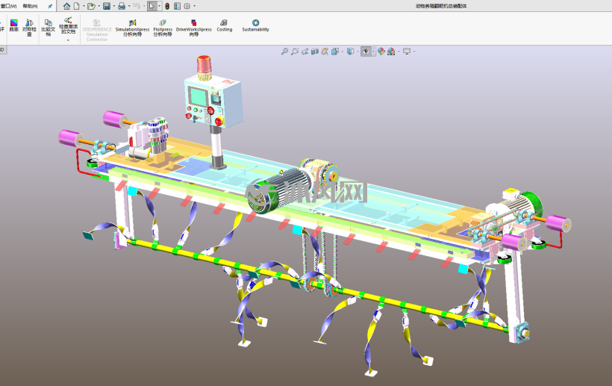The width and height of the screenshot is (612, 386).
Task: Expand the New document dropdown arrow
Action: pyautogui.click(x=84, y=6)
